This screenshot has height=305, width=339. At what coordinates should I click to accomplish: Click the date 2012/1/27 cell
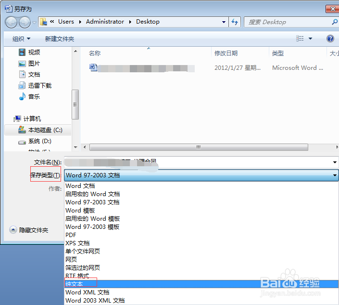[238, 68]
